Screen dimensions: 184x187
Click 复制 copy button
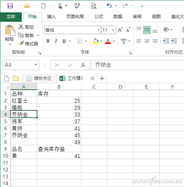tap(26, 35)
